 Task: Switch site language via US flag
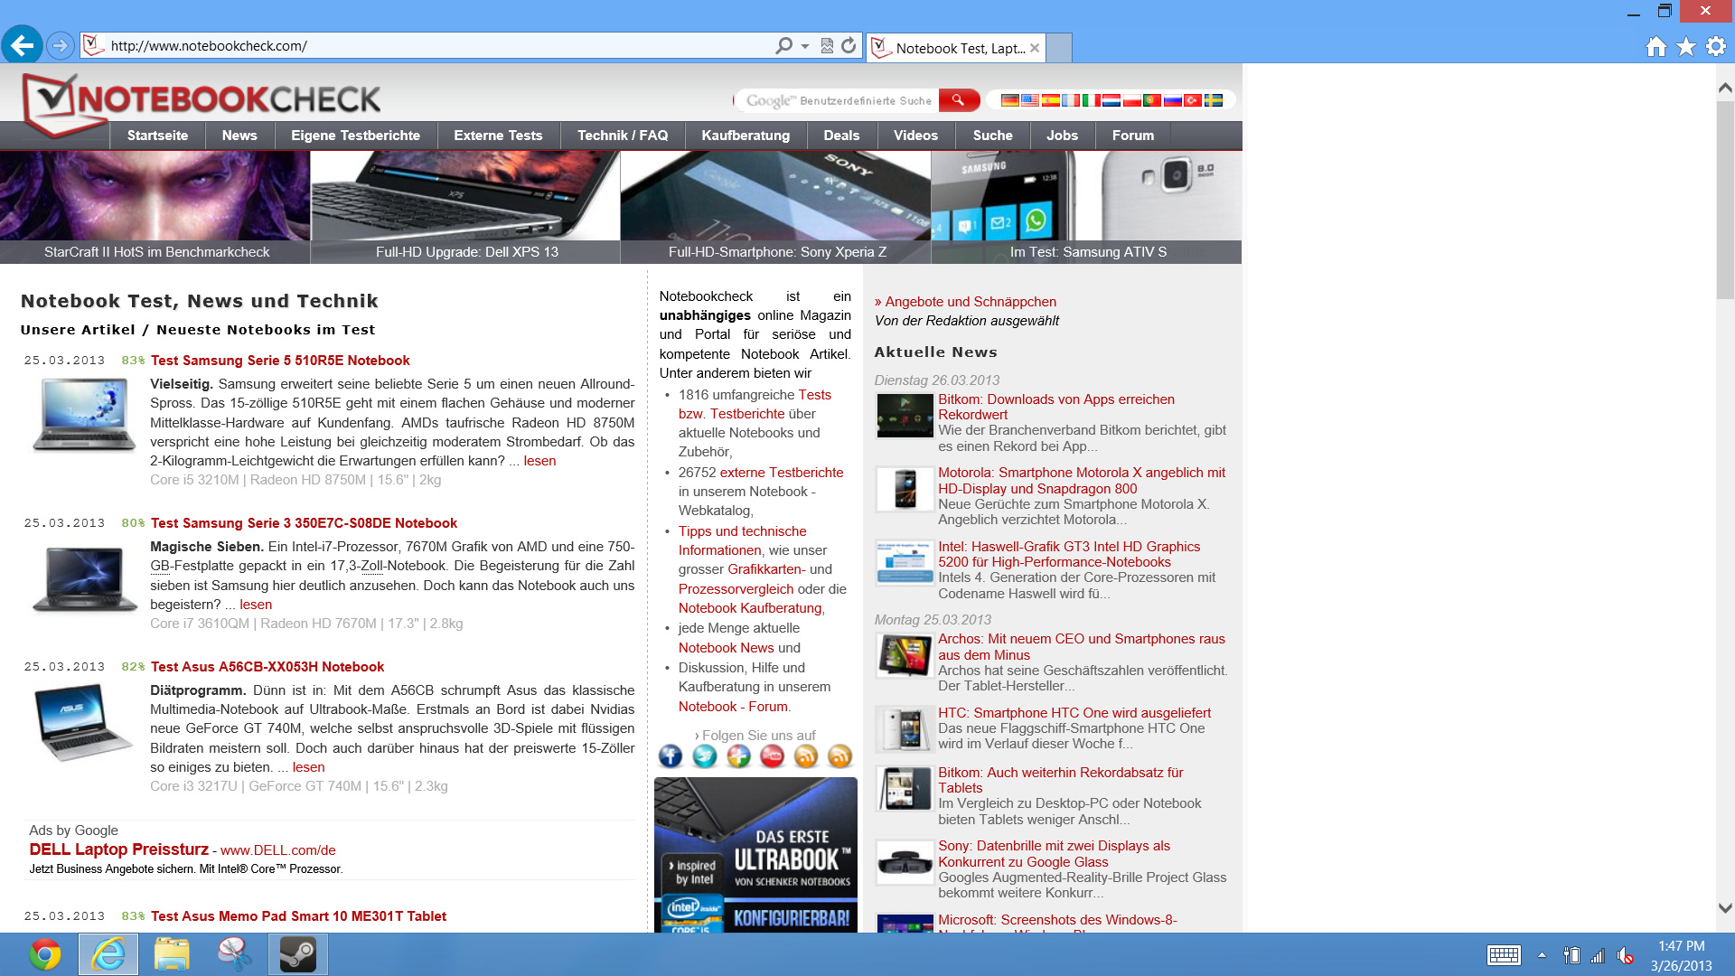click(1030, 100)
